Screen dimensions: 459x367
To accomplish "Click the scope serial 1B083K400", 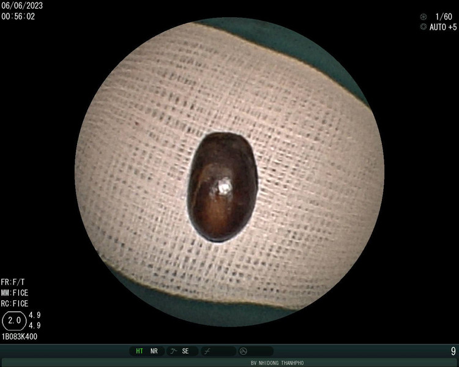I will [20, 336].
